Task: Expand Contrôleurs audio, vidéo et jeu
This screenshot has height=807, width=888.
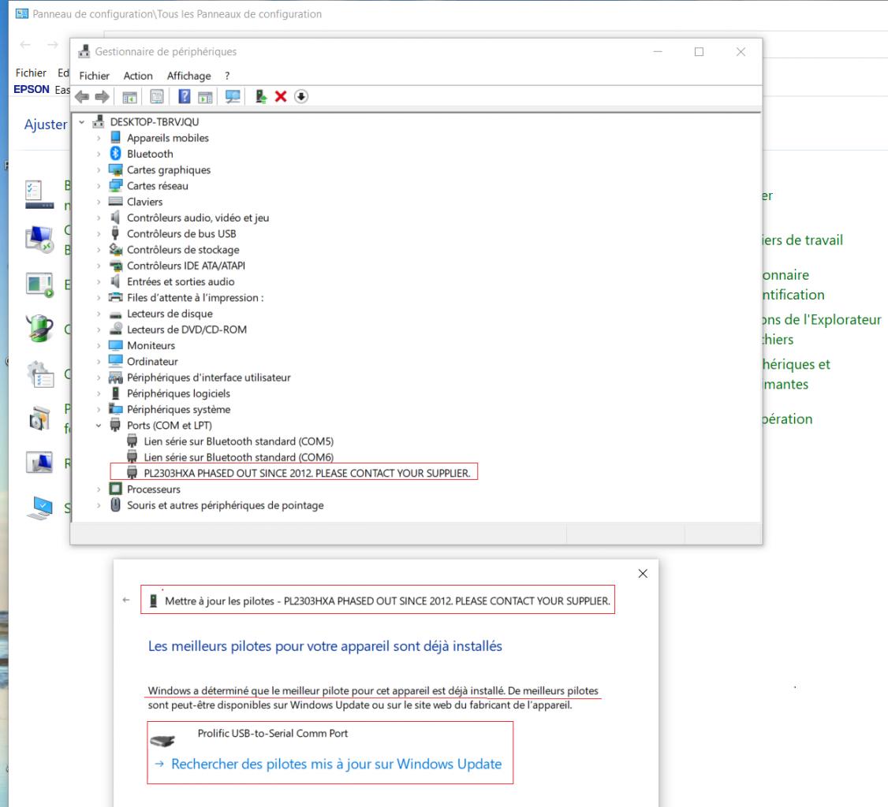Action: [99, 218]
